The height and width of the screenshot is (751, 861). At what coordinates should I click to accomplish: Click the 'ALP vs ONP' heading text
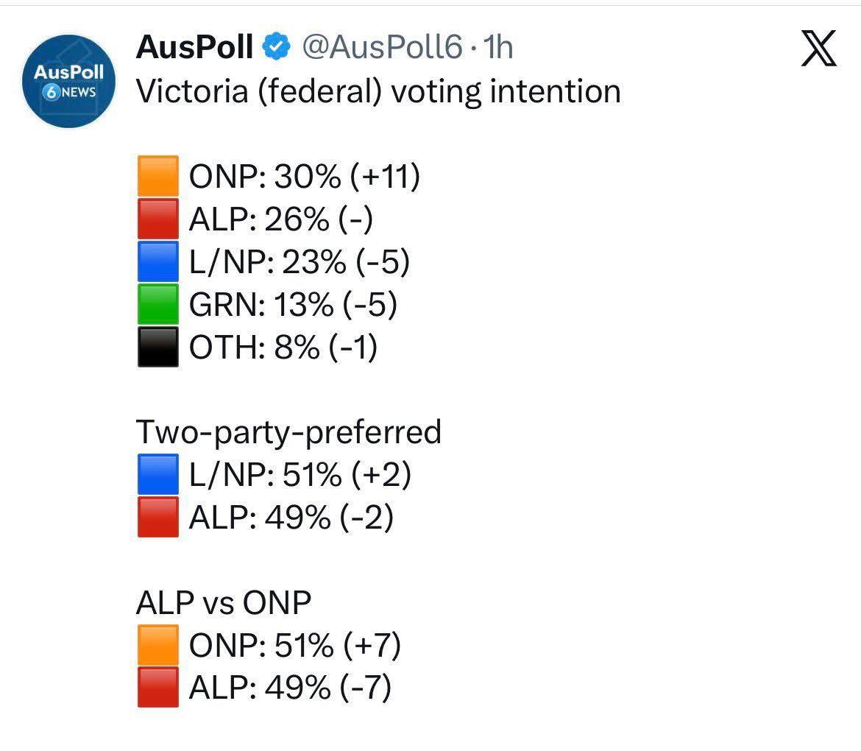224,603
